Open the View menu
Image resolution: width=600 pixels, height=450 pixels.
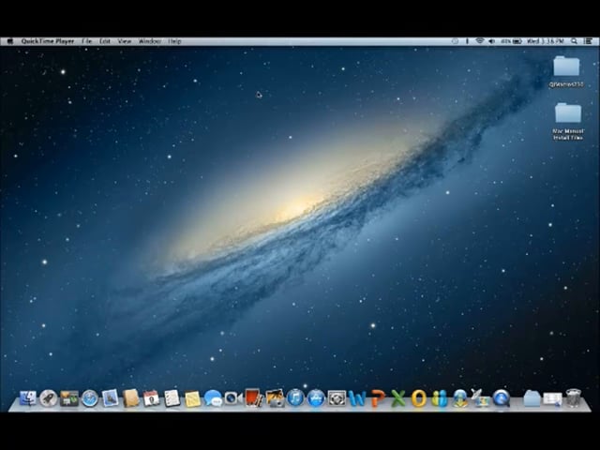(x=125, y=41)
